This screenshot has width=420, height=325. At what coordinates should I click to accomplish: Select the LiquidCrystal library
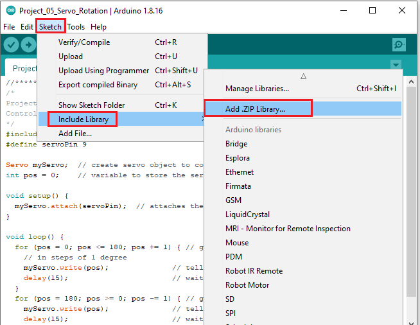tap(303, 215)
